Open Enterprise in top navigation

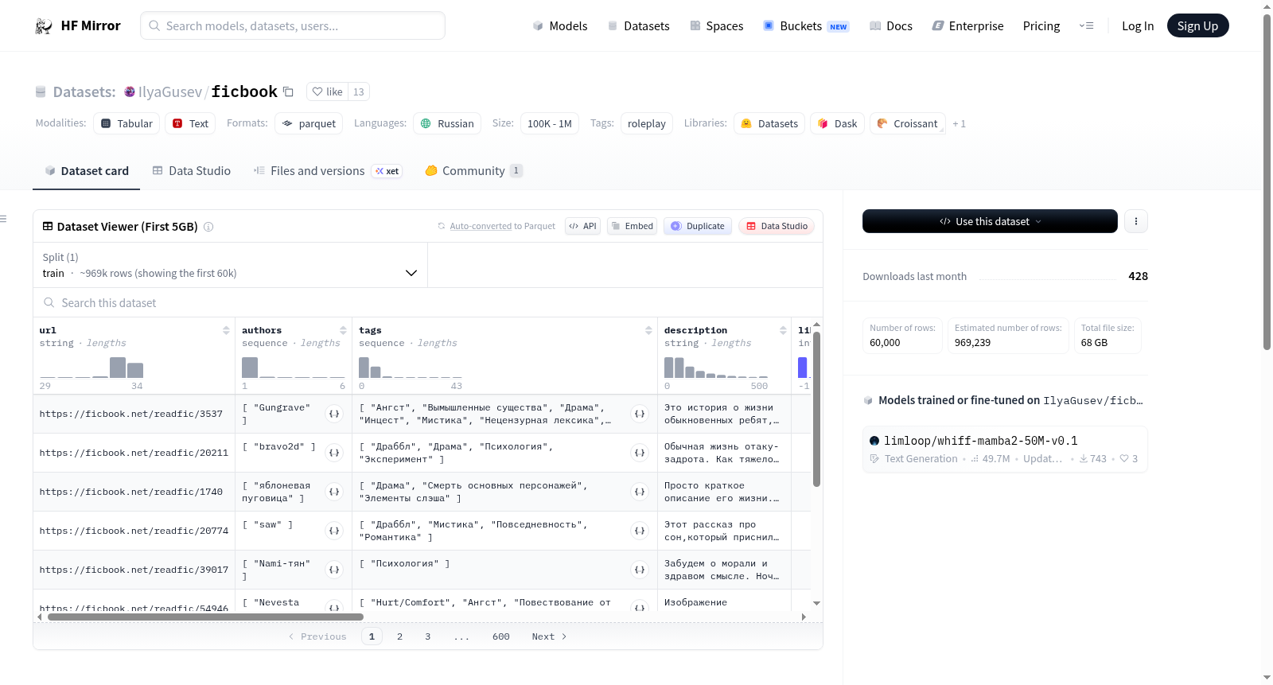click(968, 26)
